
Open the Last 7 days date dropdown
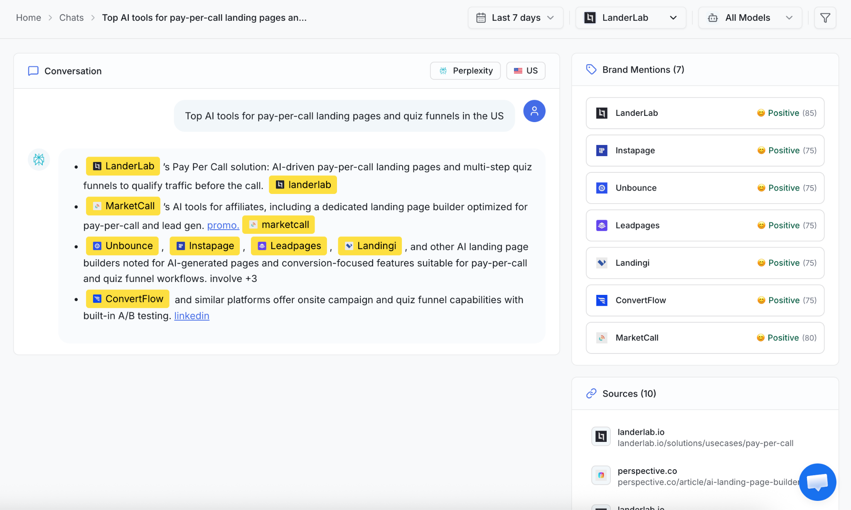[515, 18]
